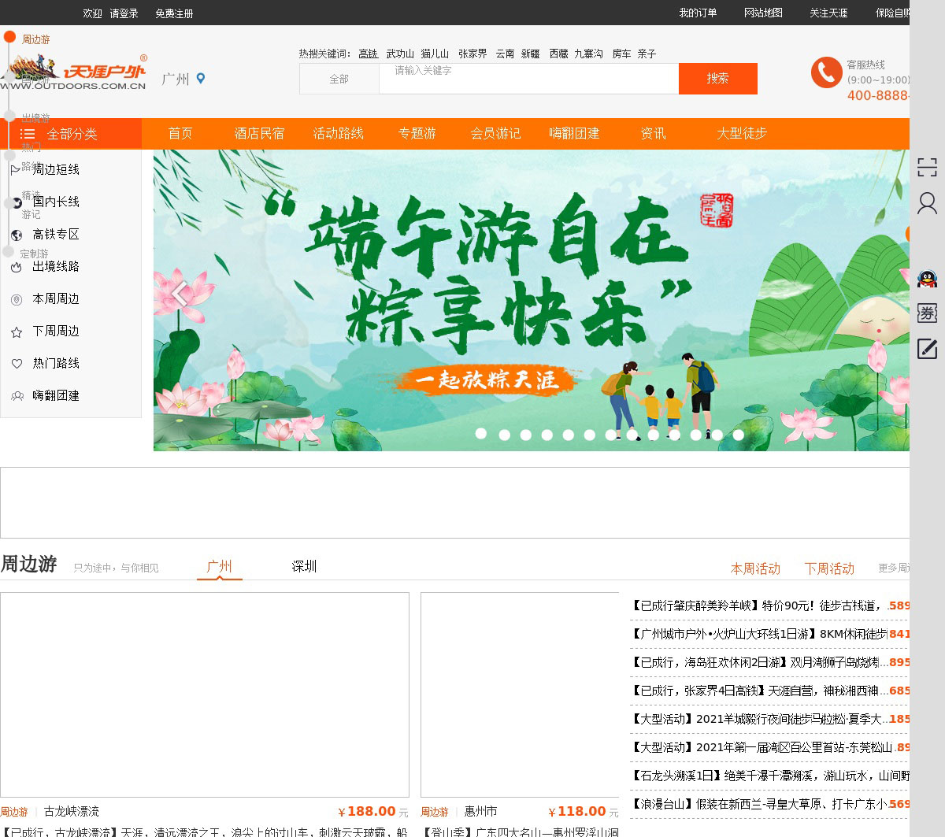945x837 pixels.
Task: Open the 张家界4日高铁 activity row
Action: 769,691
